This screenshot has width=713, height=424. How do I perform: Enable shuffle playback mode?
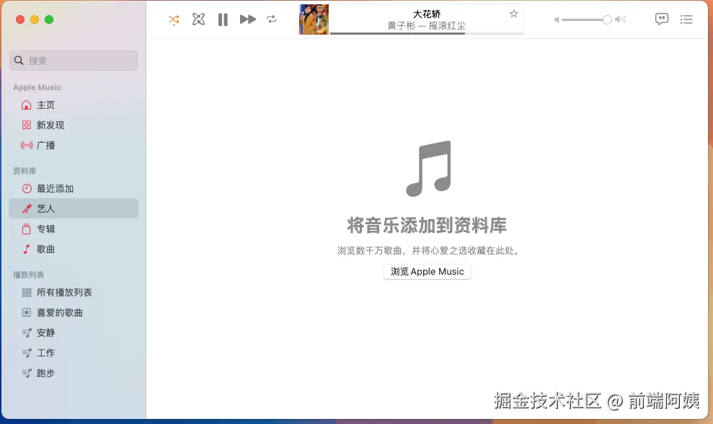coord(174,19)
